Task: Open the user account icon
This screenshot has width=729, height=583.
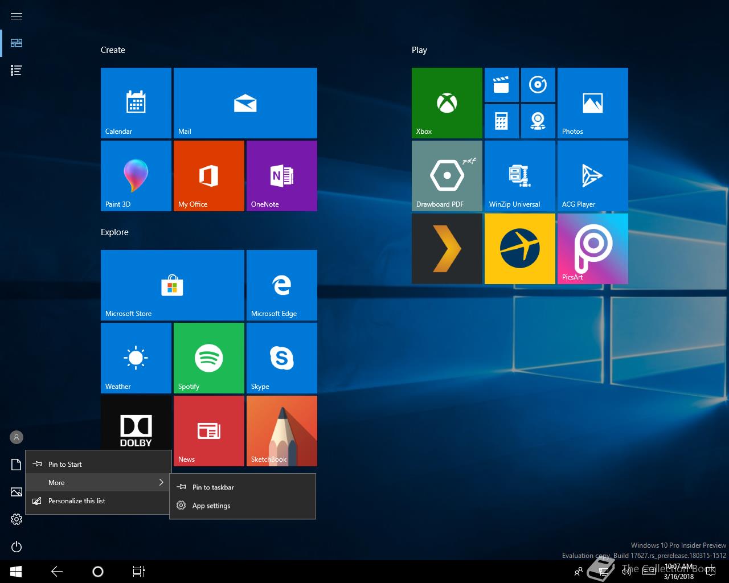Action: (x=17, y=437)
